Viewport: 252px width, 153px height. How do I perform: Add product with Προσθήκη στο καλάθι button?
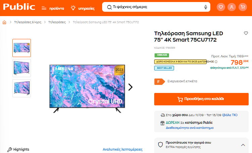coord(201,99)
